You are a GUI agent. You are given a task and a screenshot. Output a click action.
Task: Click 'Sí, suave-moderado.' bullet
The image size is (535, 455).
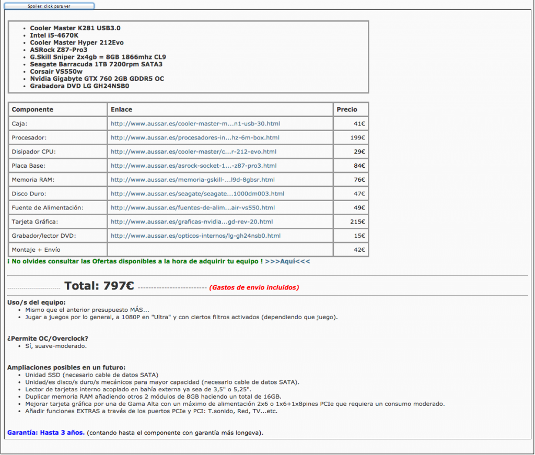(x=56, y=346)
